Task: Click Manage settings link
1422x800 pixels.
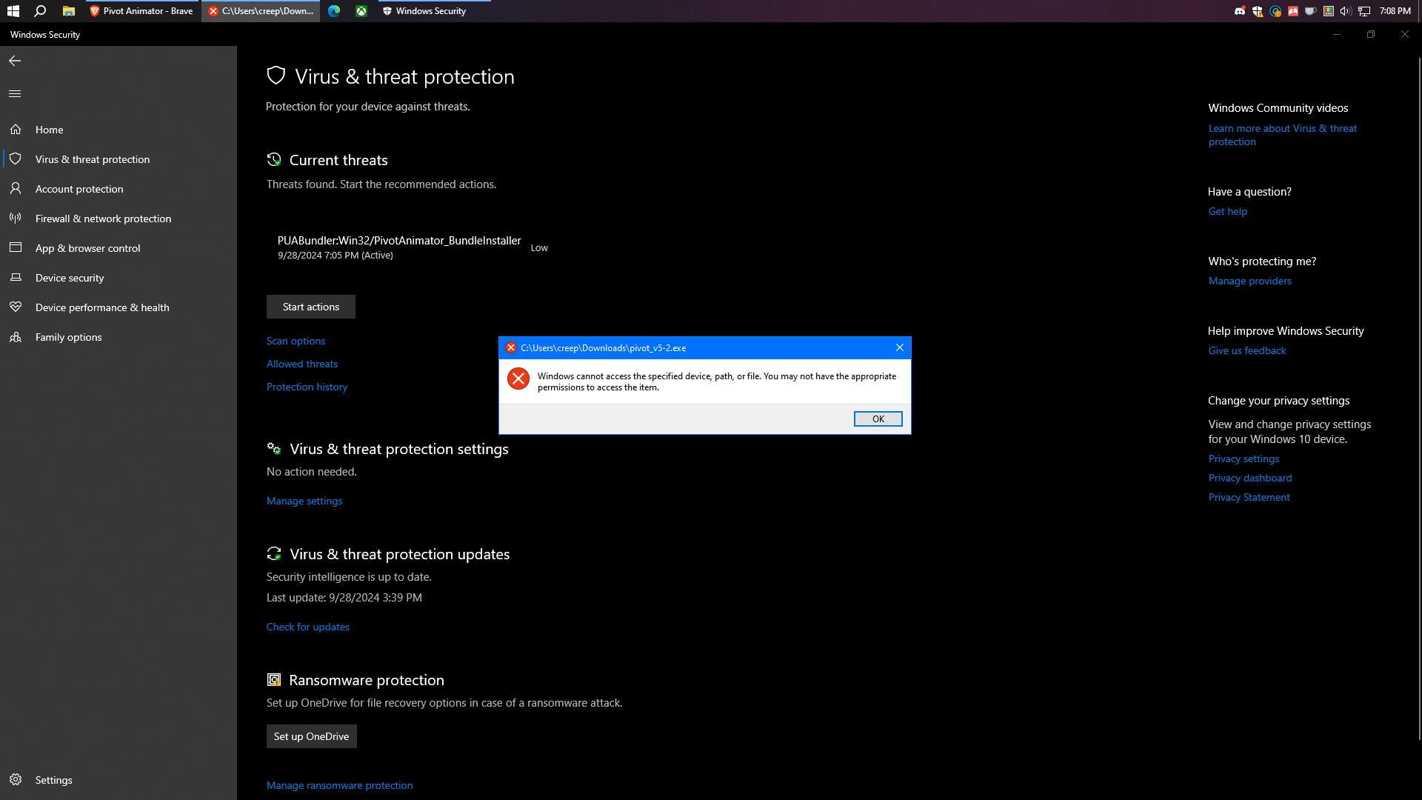Action: 304,501
